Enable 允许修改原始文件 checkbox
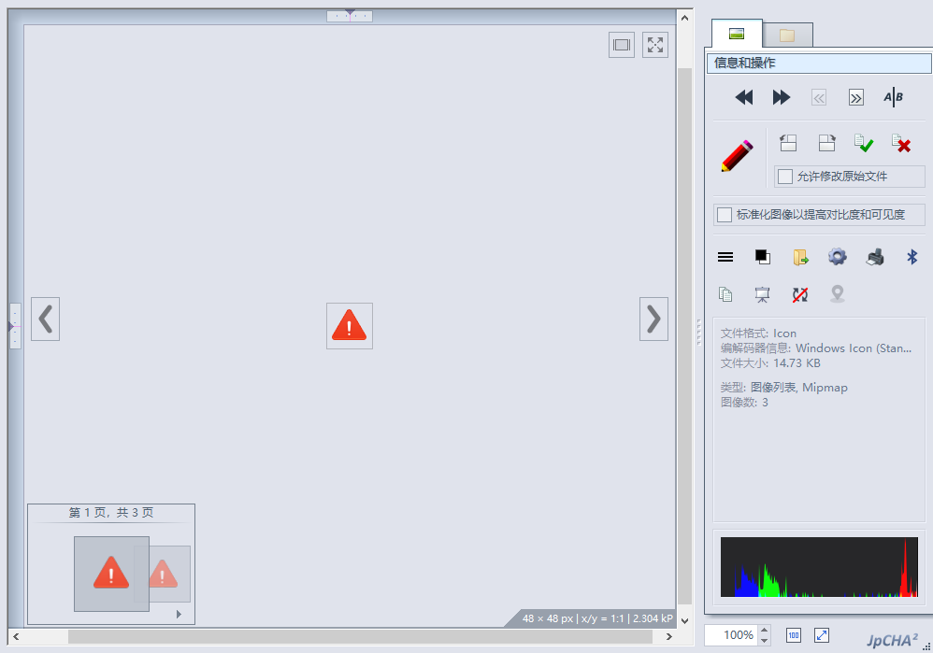Image resolution: width=933 pixels, height=653 pixels. pyautogui.click(x=783, y=176)
